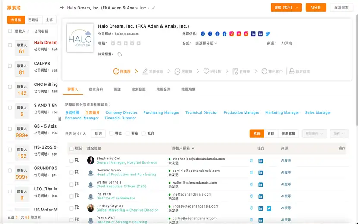Image resolution: width=358 pixels, height=224 pixels.
Task: Filter by Sales Manager position link
Action: click(x=318, y=113)
